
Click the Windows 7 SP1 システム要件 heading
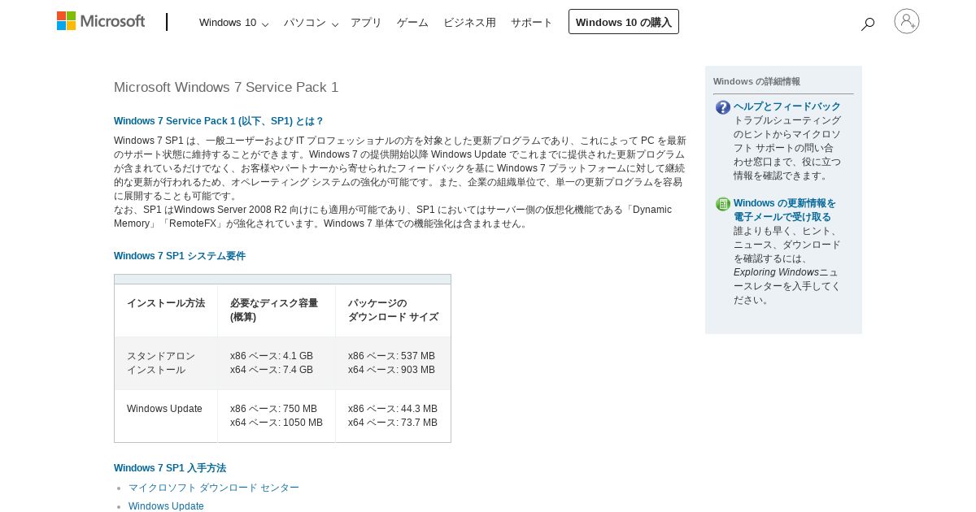180,256
